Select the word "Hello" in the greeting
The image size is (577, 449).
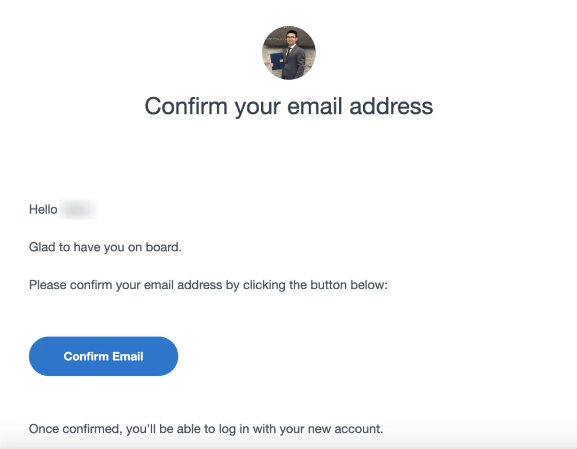(43, 210)
